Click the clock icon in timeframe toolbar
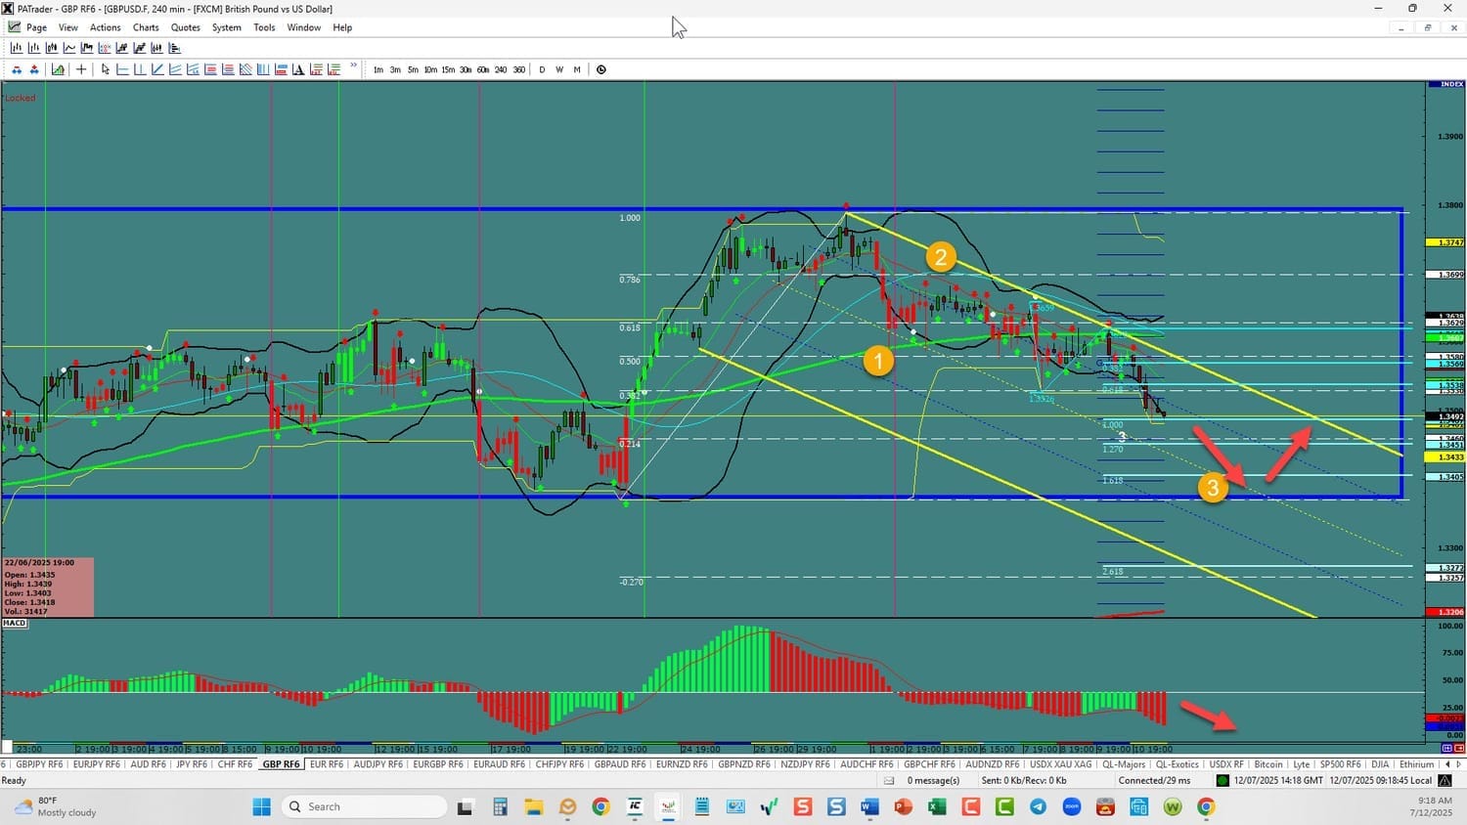1467x825 pixels. [x=601, y=69]
